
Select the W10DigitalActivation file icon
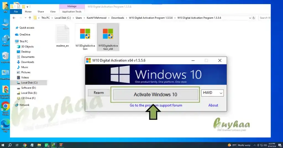[85, 37]
